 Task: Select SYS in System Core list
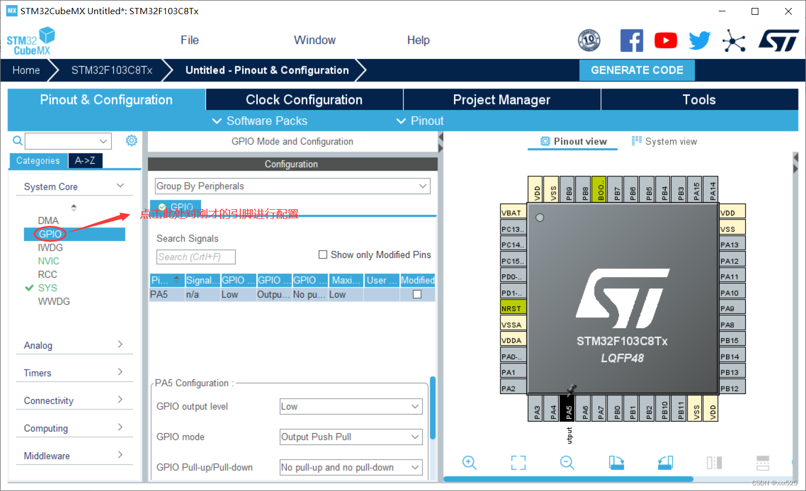48,288
